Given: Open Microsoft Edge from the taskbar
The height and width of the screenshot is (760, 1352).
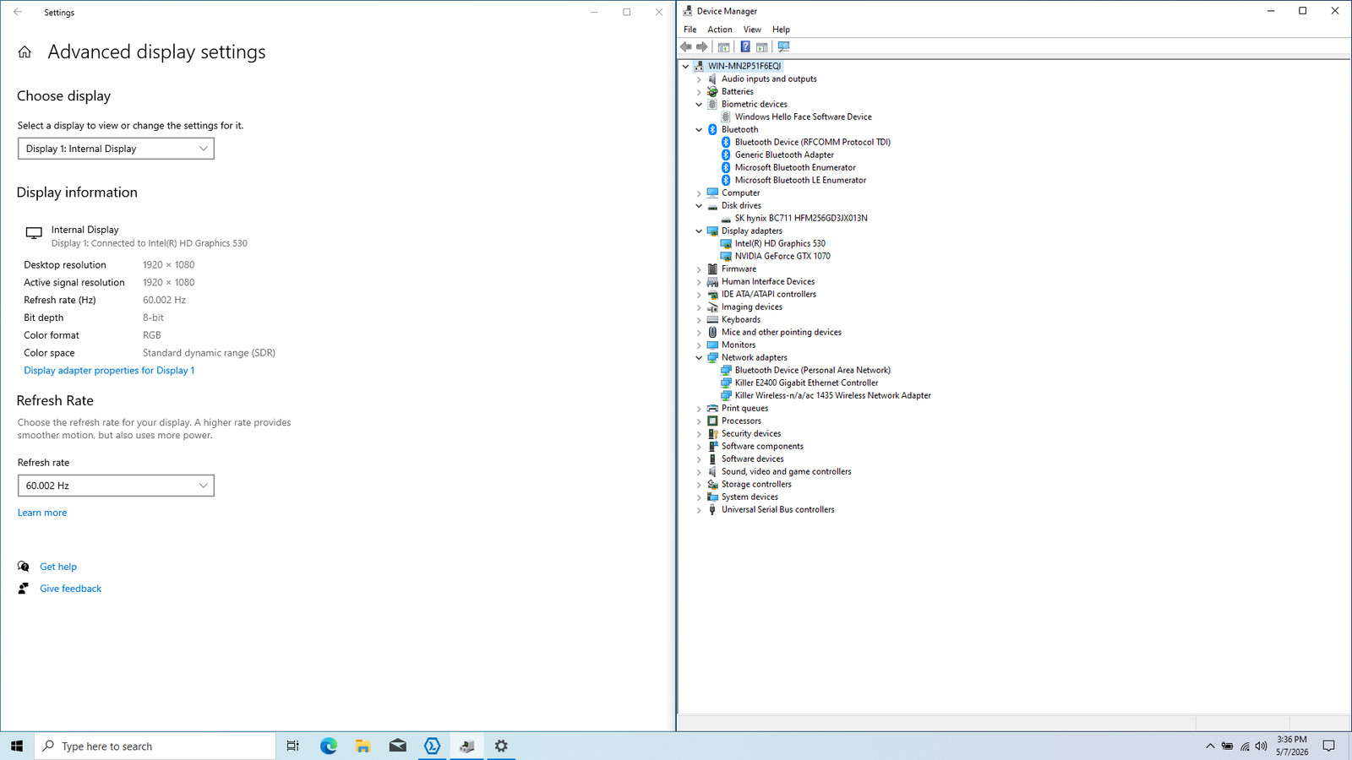Looking at the screenshot, I should point(329,746).
